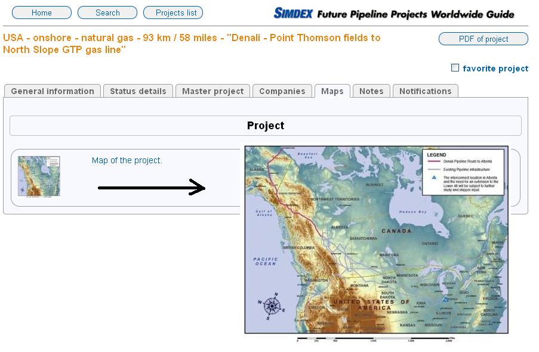The width and height of the screenshot is (539, 352).
Task: Open the Search page
Action: pyautogui.click(x=107, y=13)
